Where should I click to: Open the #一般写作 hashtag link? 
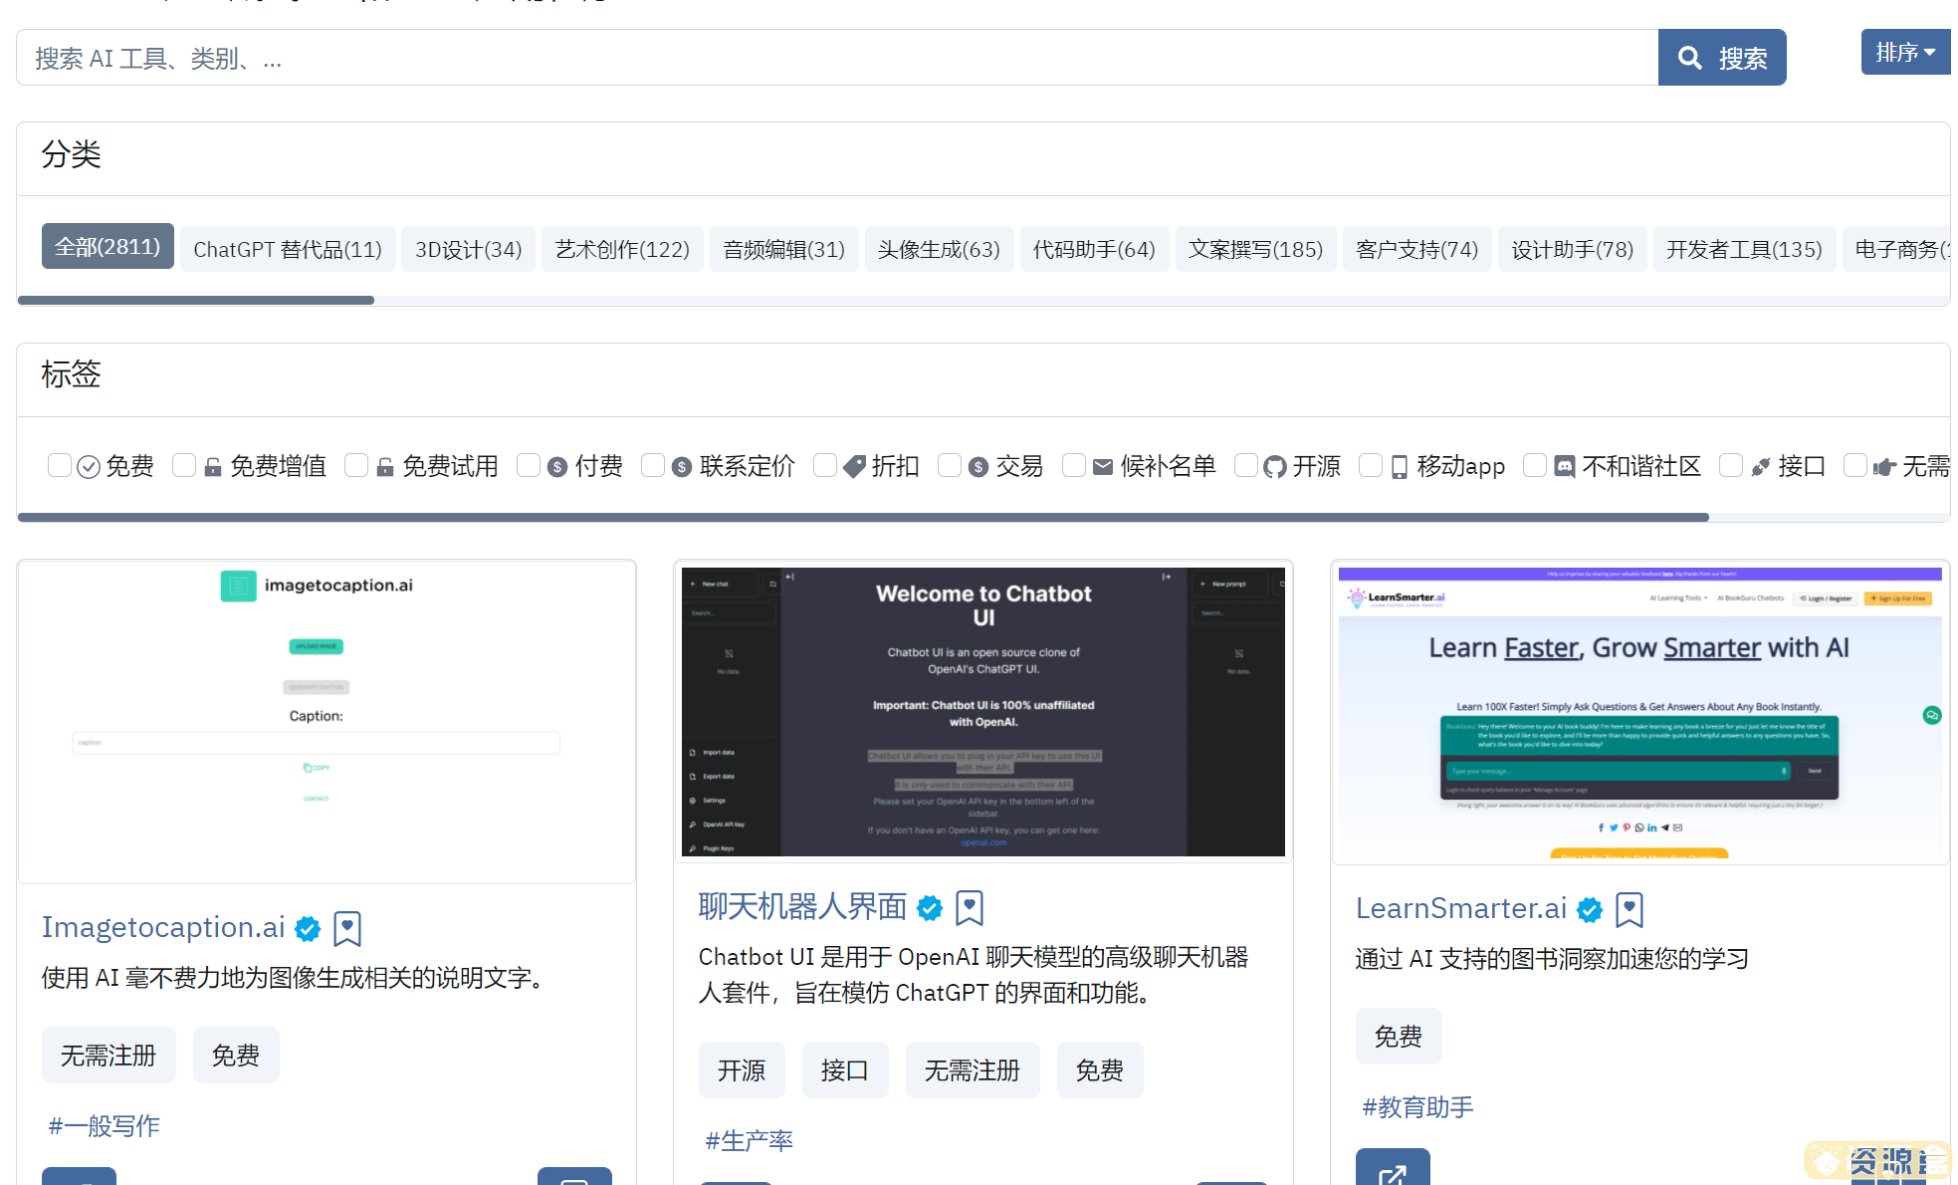(105, 1125)
